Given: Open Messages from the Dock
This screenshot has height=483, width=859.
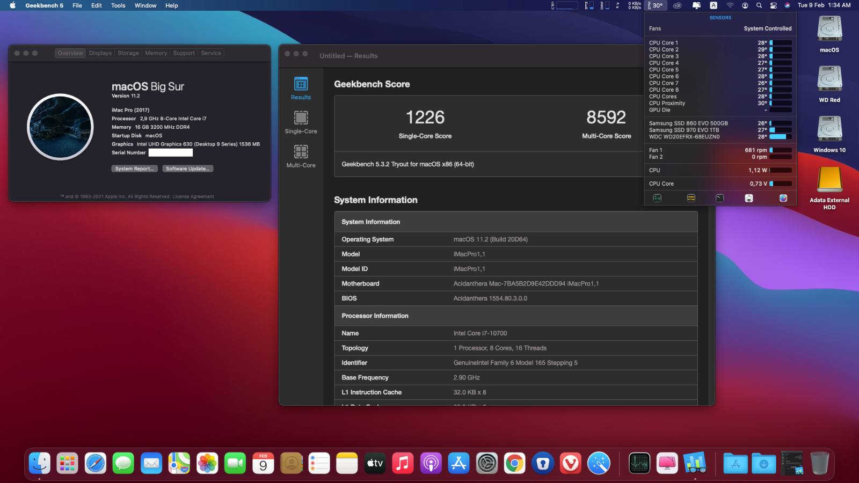Looking at the screenshot, I should (x=123, y=463).
